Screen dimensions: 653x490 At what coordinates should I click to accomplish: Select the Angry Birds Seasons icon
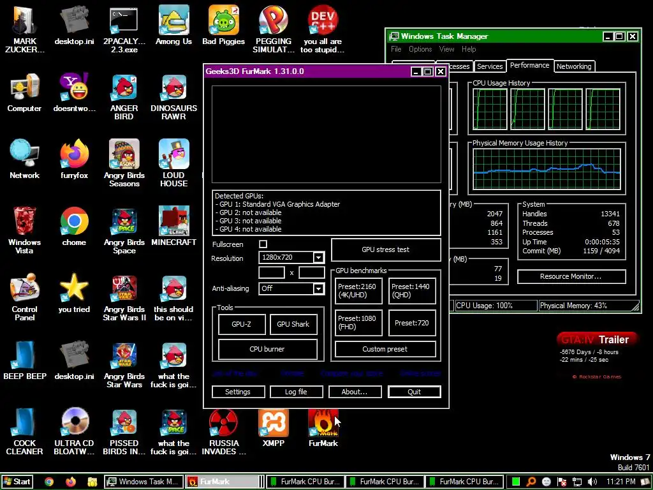pos(124,163)
